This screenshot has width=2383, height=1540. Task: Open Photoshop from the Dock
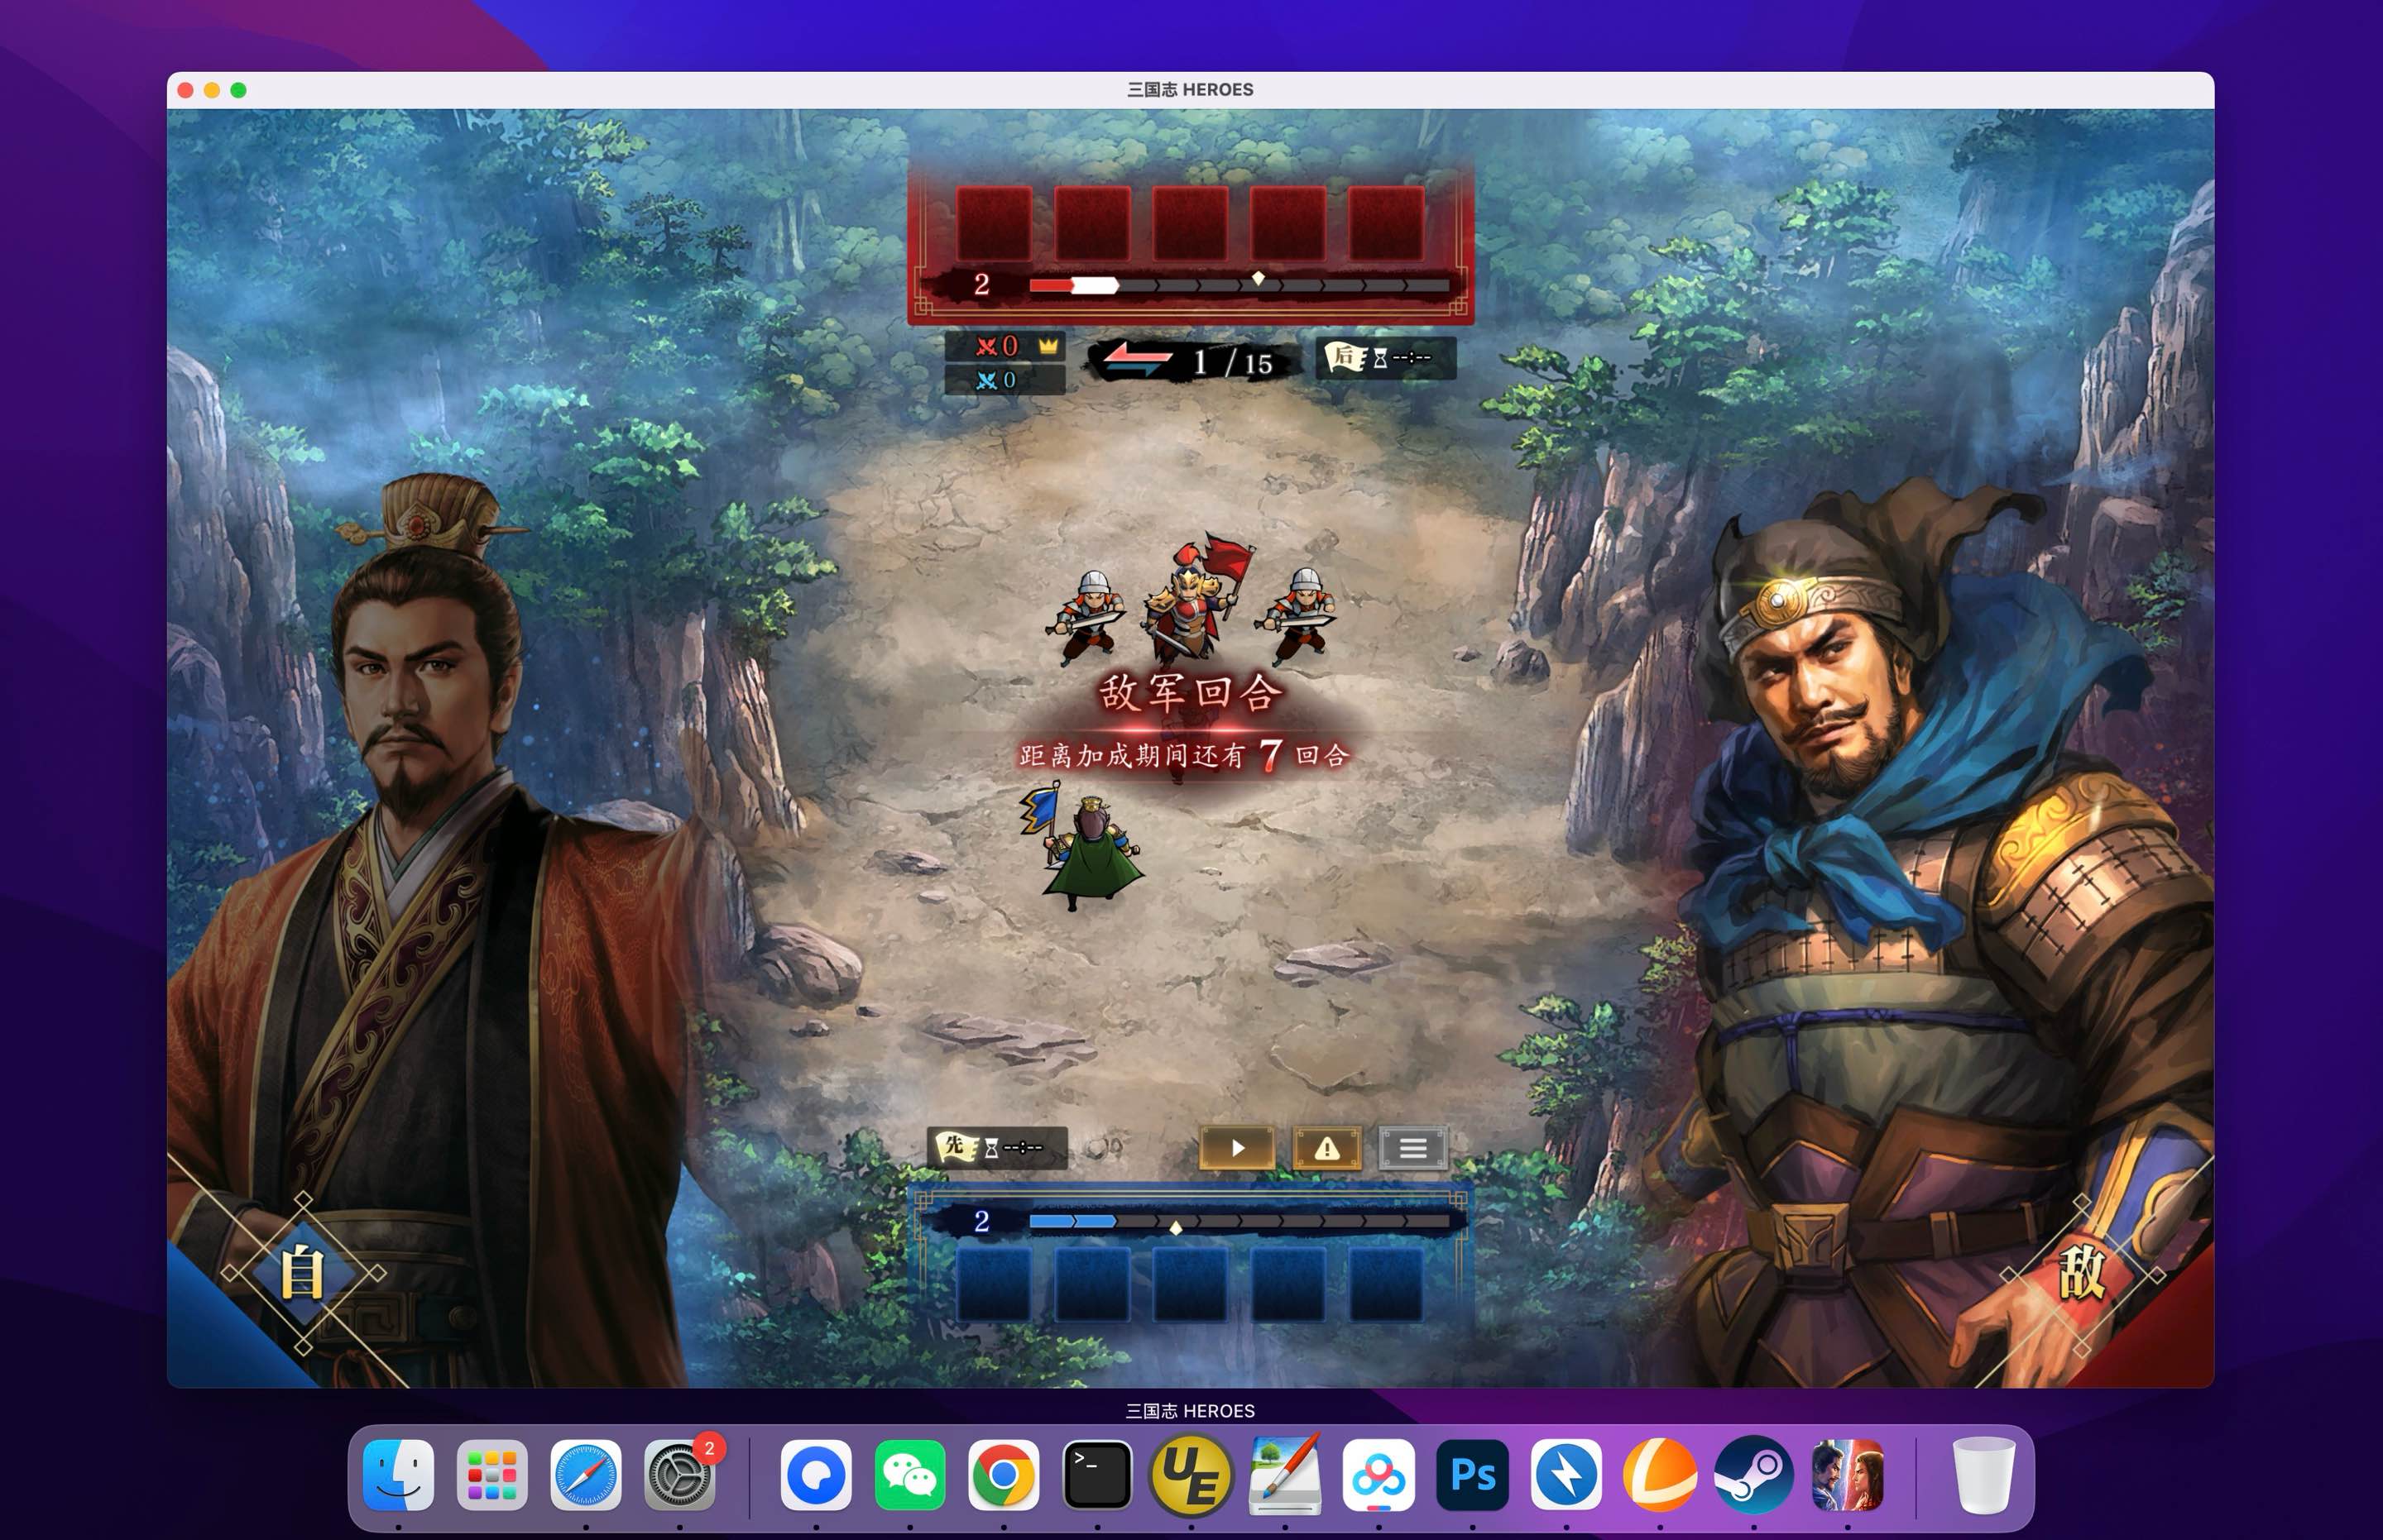pyautogui.click(x=1473, y=1475)
